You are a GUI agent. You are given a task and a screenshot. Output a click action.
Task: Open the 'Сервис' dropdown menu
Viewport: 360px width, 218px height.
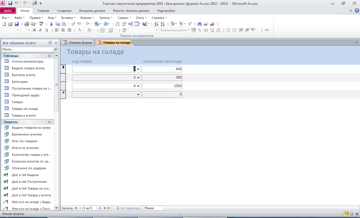pyautogui.click(x=124, y=18)
